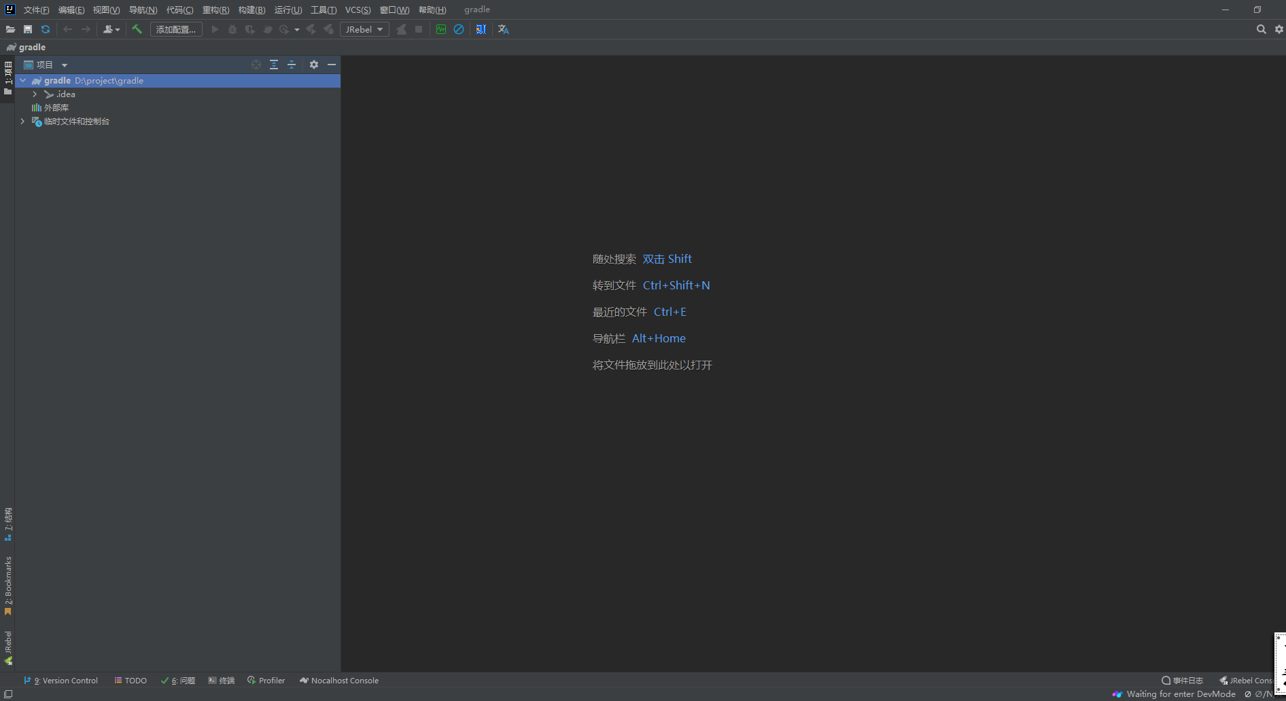Open the 构建(B) menu
This screenshot has width=1286, height=701.
[252, 10]
